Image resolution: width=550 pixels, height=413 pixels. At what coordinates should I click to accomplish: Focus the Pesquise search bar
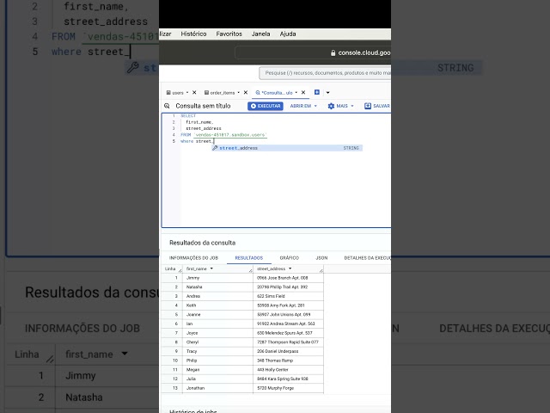point(325,73)
